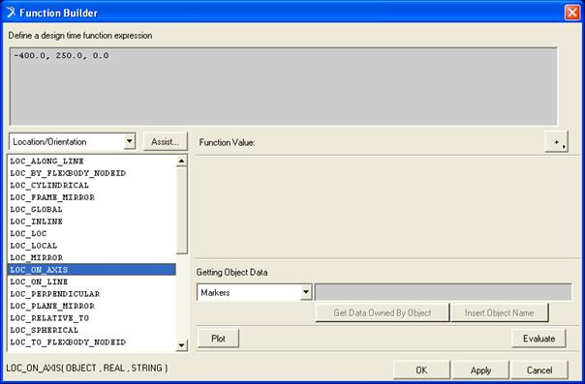Select LOC_PERPENDICULAR function
The width and height of the screenshot is (585, 384).
pos(91,294)
